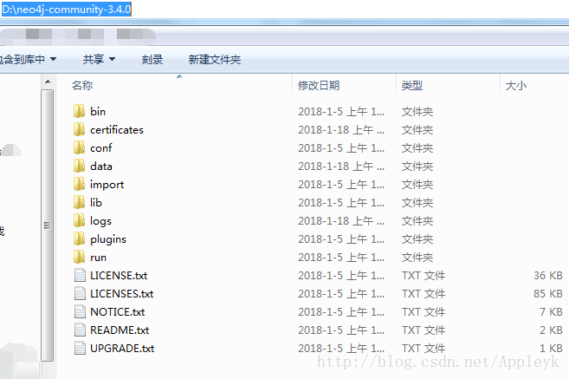
Task: Open the 包含到库中 dropdown menu
Action: [x=28, y=59]
